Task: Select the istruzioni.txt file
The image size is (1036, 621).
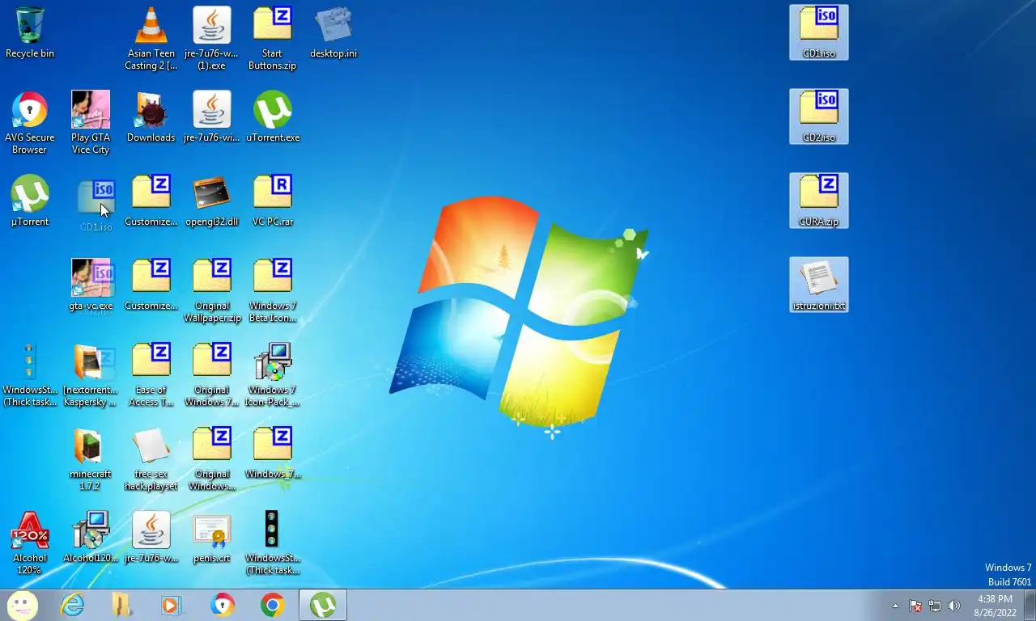Action: pyautogui.click(x=819, y=285)
